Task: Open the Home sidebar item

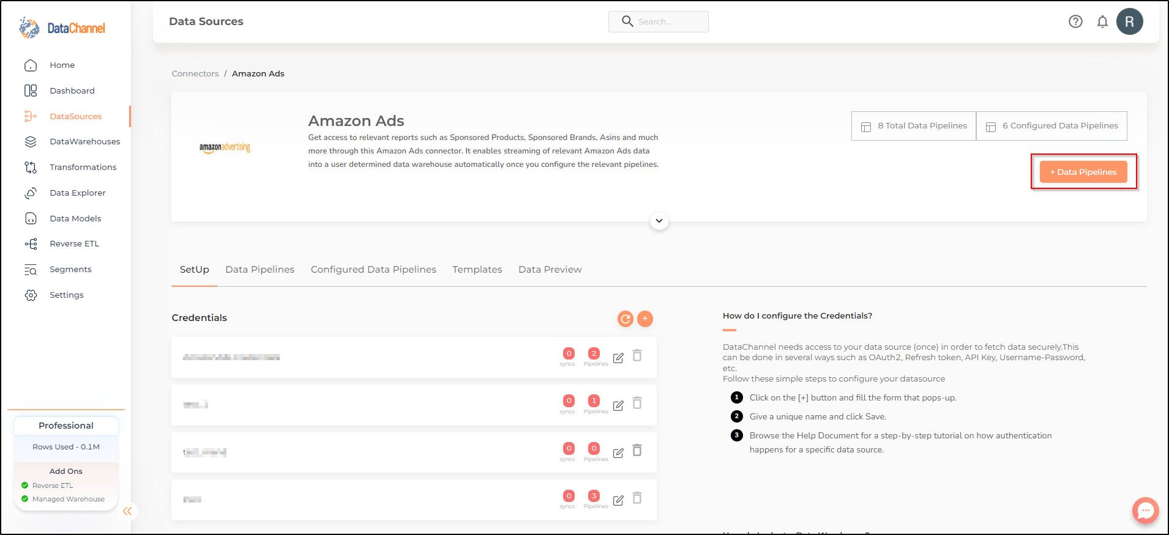Action: 62,65
